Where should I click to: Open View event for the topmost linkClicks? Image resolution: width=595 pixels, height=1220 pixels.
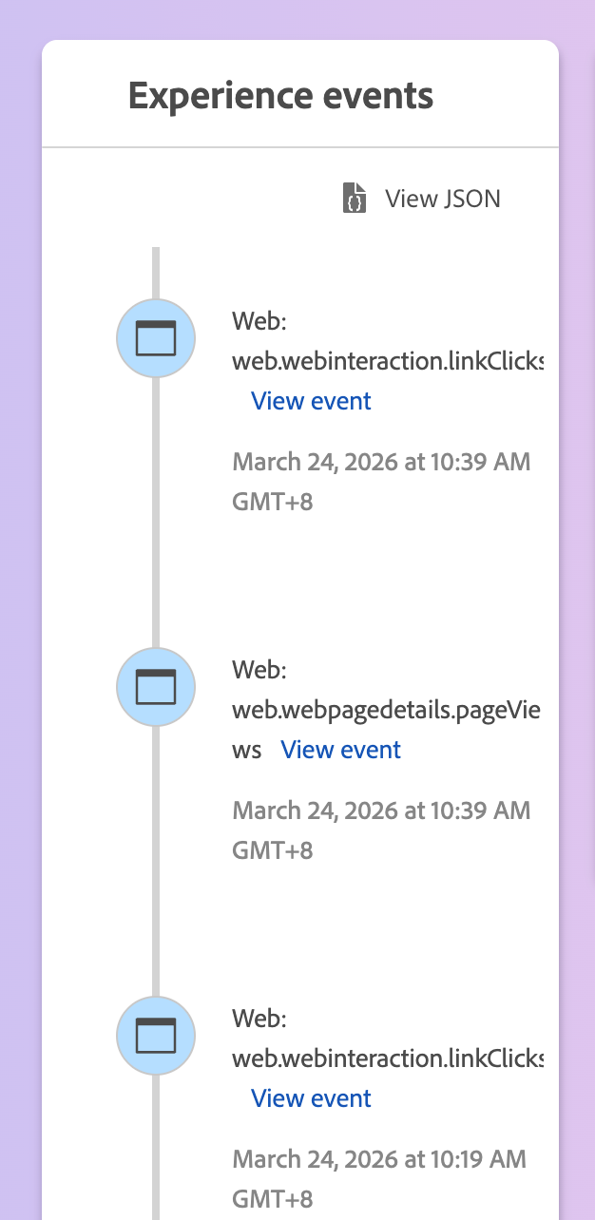tap(311, 401)
